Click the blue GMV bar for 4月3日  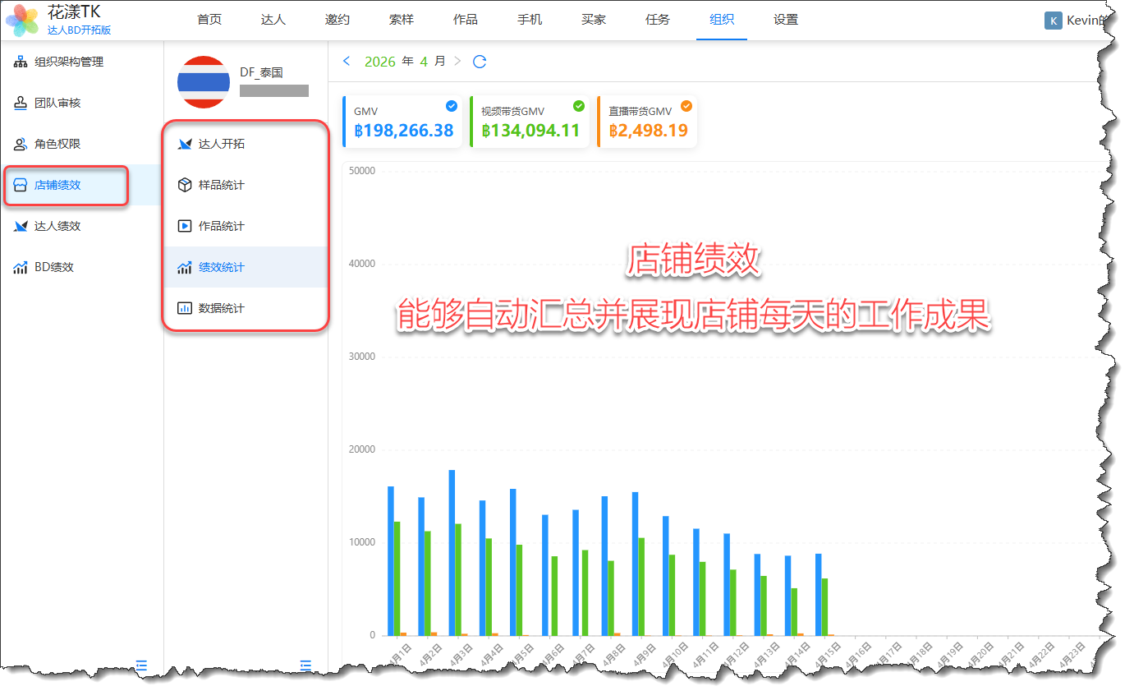click(x=452, y=552)
